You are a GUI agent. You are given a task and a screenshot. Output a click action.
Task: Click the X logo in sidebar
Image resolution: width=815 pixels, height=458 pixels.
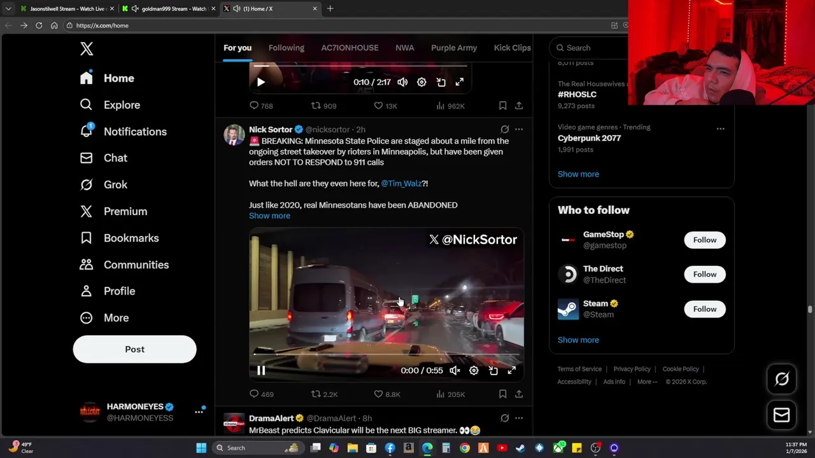click(87, 48)
